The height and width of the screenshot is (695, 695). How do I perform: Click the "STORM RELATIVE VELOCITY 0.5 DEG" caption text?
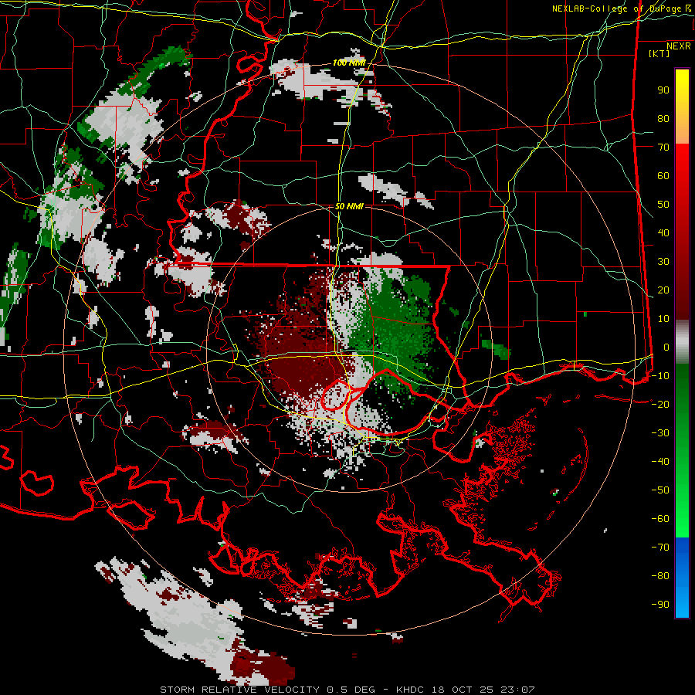coord(267,690)
